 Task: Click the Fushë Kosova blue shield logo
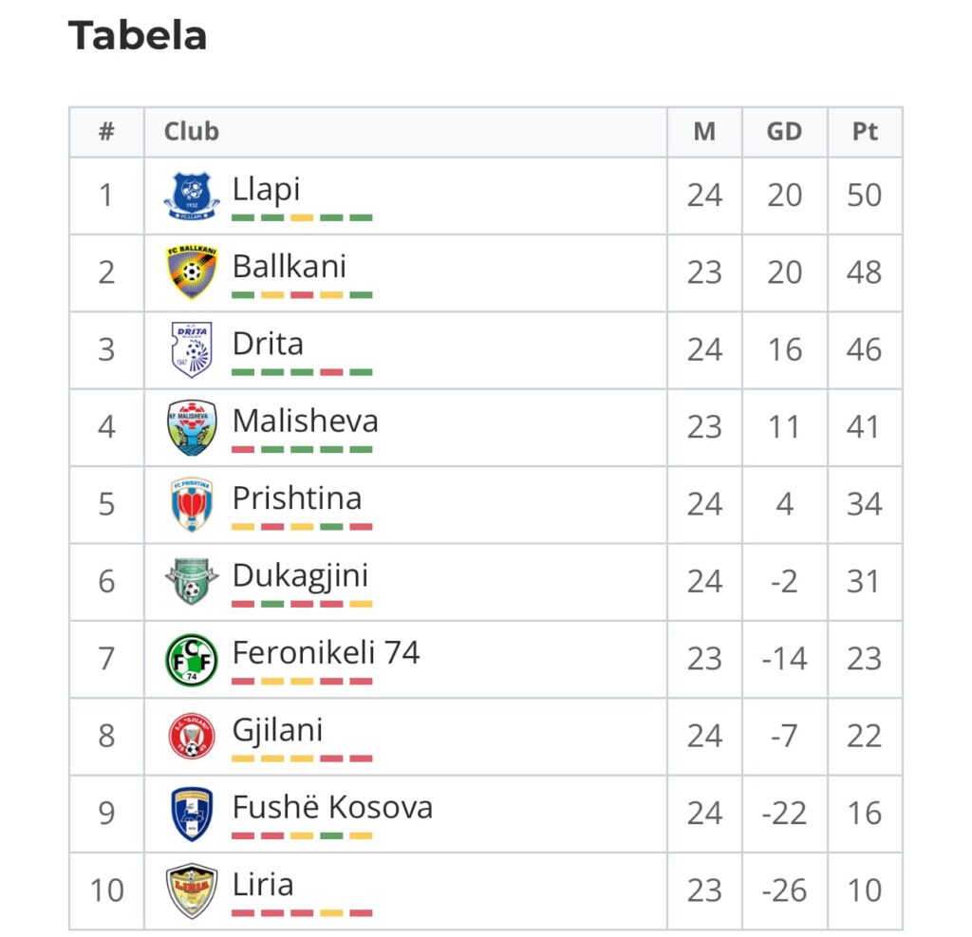pyautogui.click(x=192, y=814)
